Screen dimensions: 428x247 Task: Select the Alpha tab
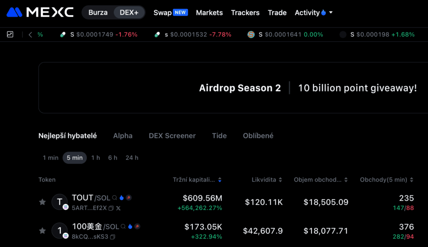(x=123, y=136)
